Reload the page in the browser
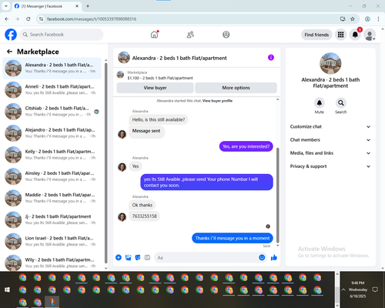Screen dimensions: 385x308 click(28, 19)
